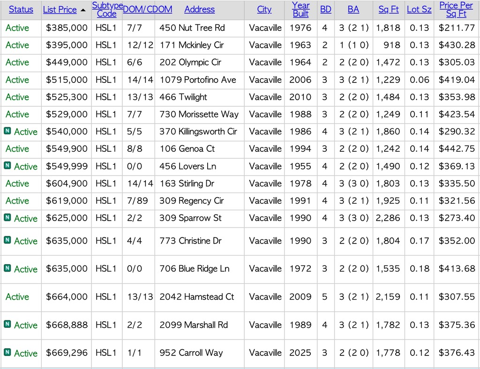Screen dimensions: 480x369
Task: Click the ascending sort arrow on List Price
Action: [x=83, y=9]
